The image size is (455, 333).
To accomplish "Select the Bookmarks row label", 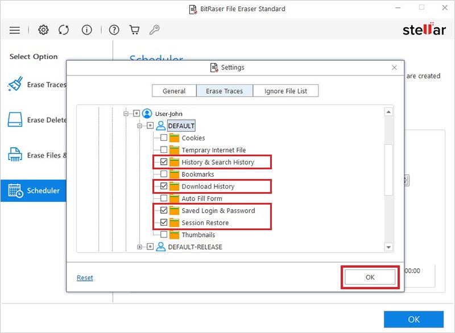I will pos(198,174).
